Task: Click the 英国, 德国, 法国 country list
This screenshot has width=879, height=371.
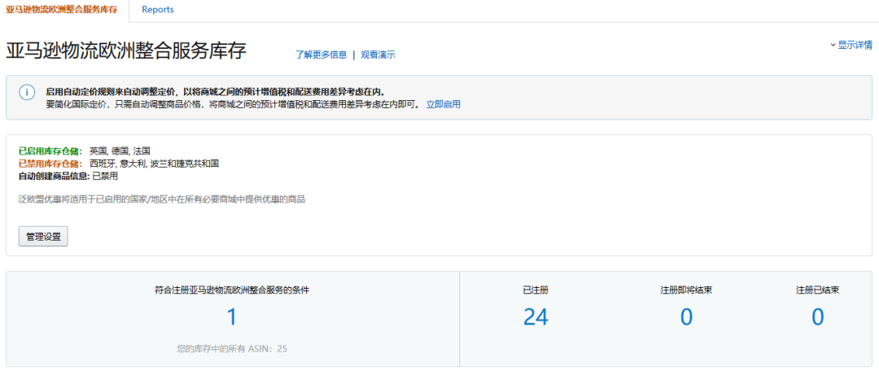Action: pos(120,151)
